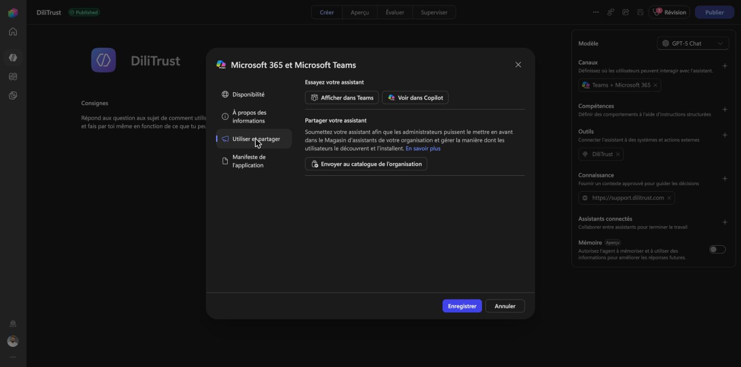Open the top bar more options ellipsis

tap(595, 12)
